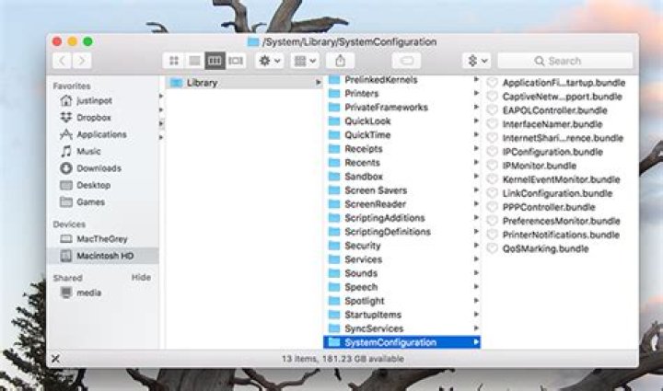Viewport: 663px width, 391px height.
Task: Hide the Shared sidebar section
Action: (x=141, y=278)
